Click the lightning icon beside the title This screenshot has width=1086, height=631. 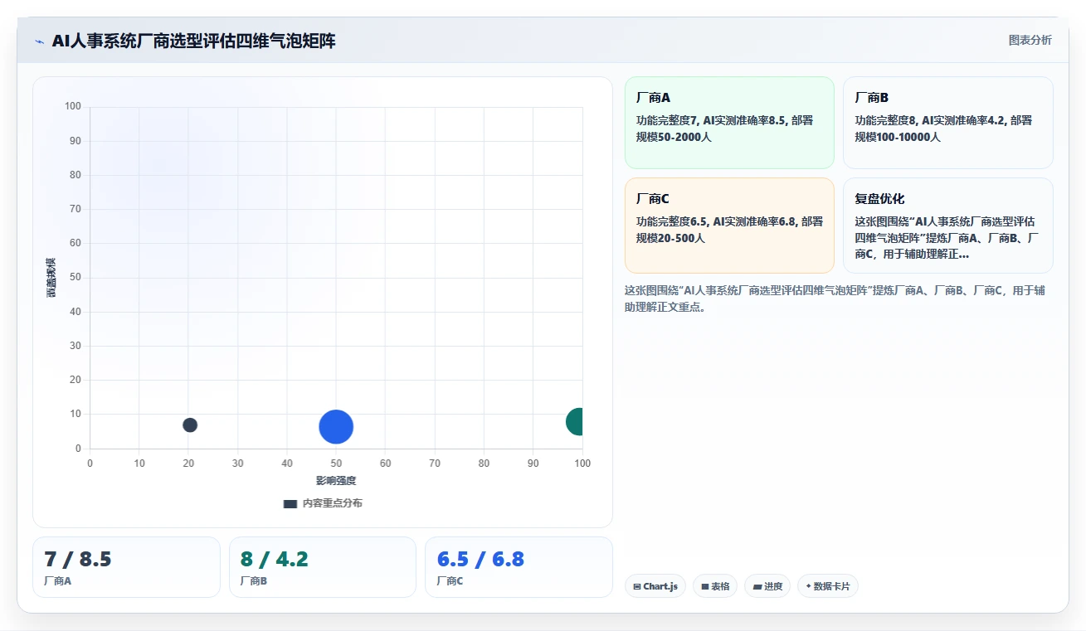point(39,41)
